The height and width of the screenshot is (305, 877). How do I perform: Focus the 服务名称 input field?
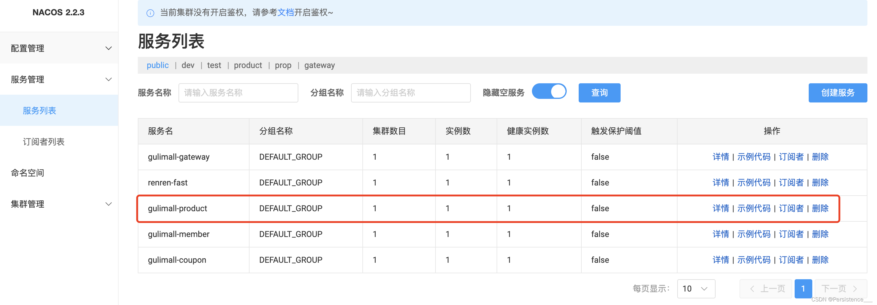(238, 93)
